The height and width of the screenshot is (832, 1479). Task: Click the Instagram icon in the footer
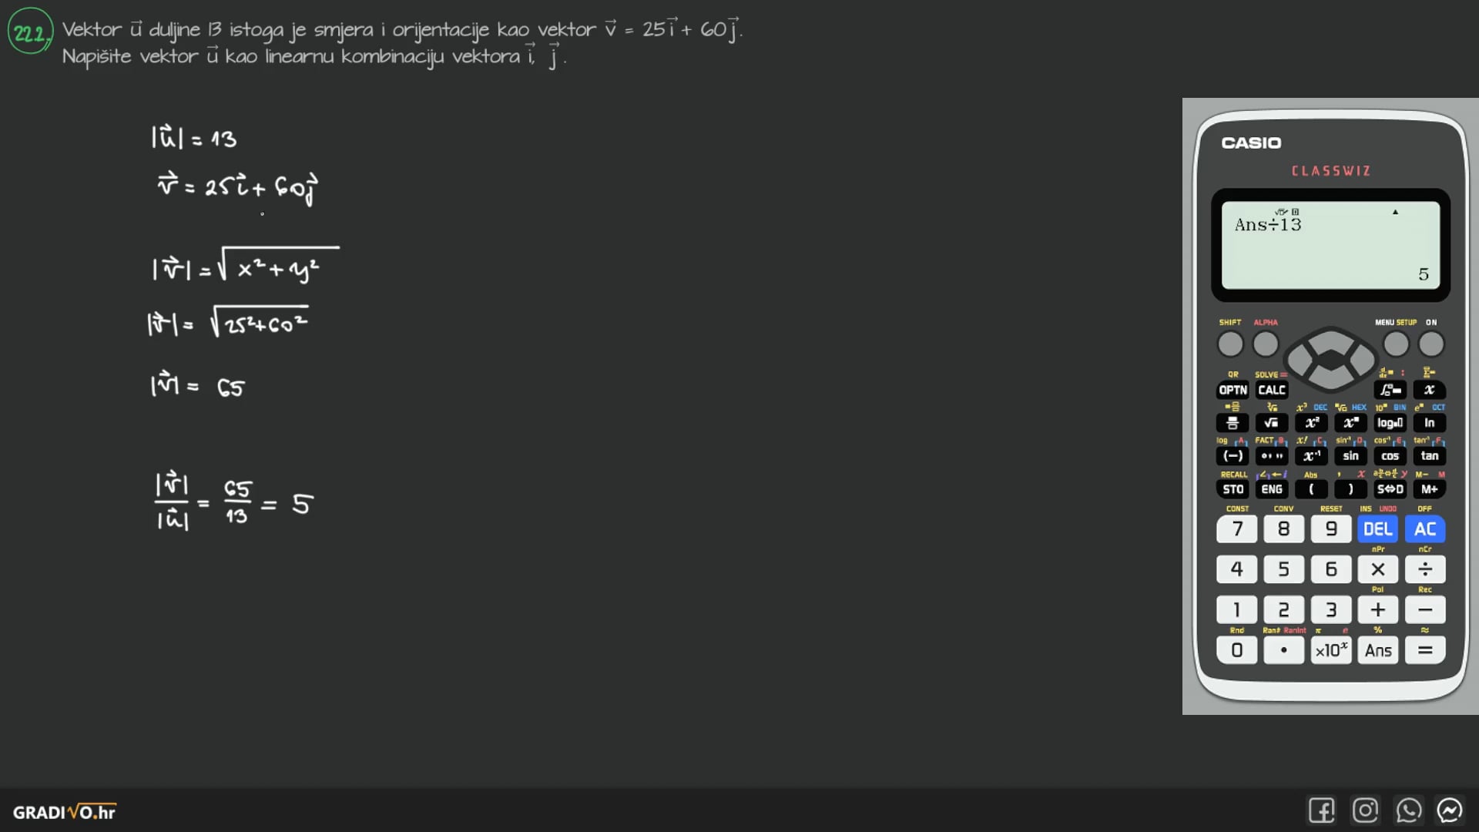[1365, 810]
